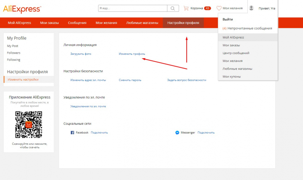The height and width of the screenshot is (180, 303).
Task: Click the Личная информация heading
Action: click(x=80, y=45)
